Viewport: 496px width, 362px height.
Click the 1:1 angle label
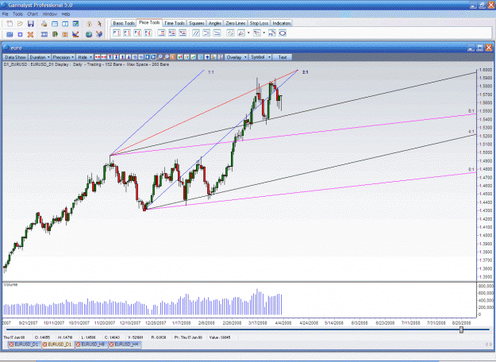[x=211, y=72]
